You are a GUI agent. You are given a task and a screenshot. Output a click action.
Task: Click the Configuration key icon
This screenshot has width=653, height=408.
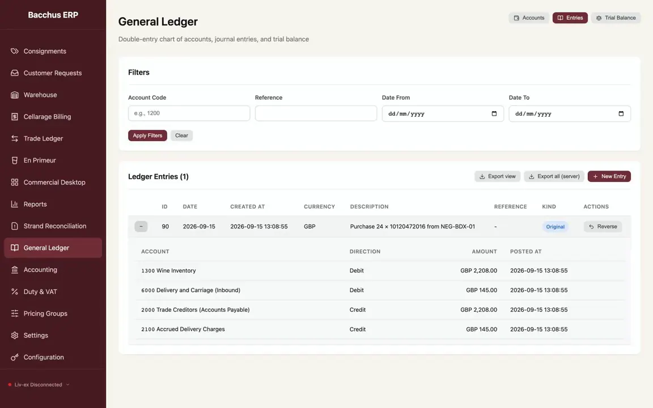coord(15,357)
